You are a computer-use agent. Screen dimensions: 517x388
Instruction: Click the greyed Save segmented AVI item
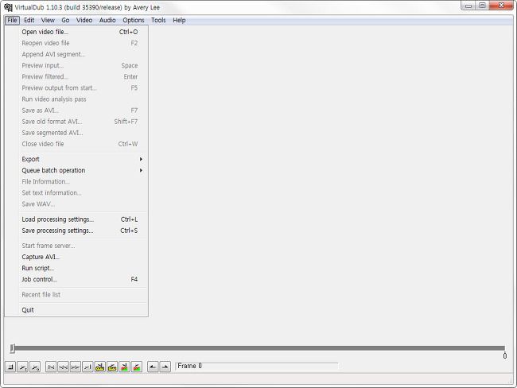76,133
